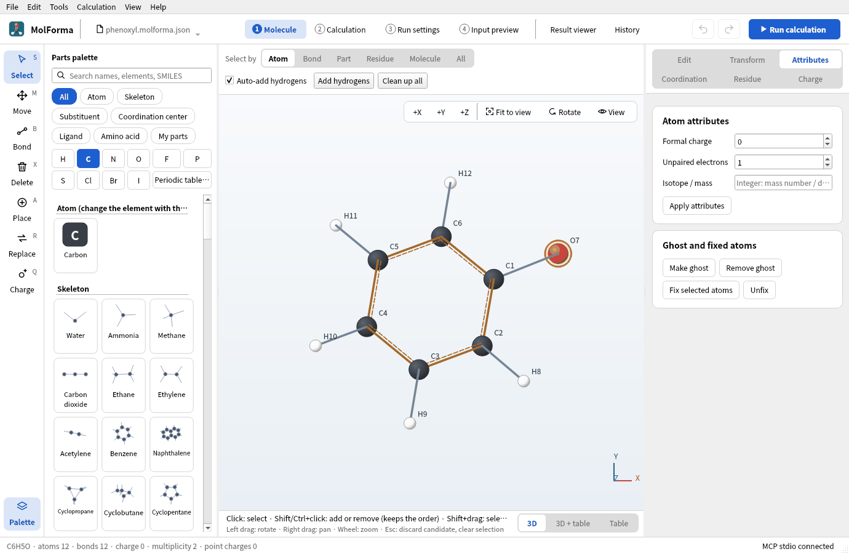The height and width of the screenshot is (554, 849).
Task: Switch viewport to Table mode
Action: pos(619,523)
